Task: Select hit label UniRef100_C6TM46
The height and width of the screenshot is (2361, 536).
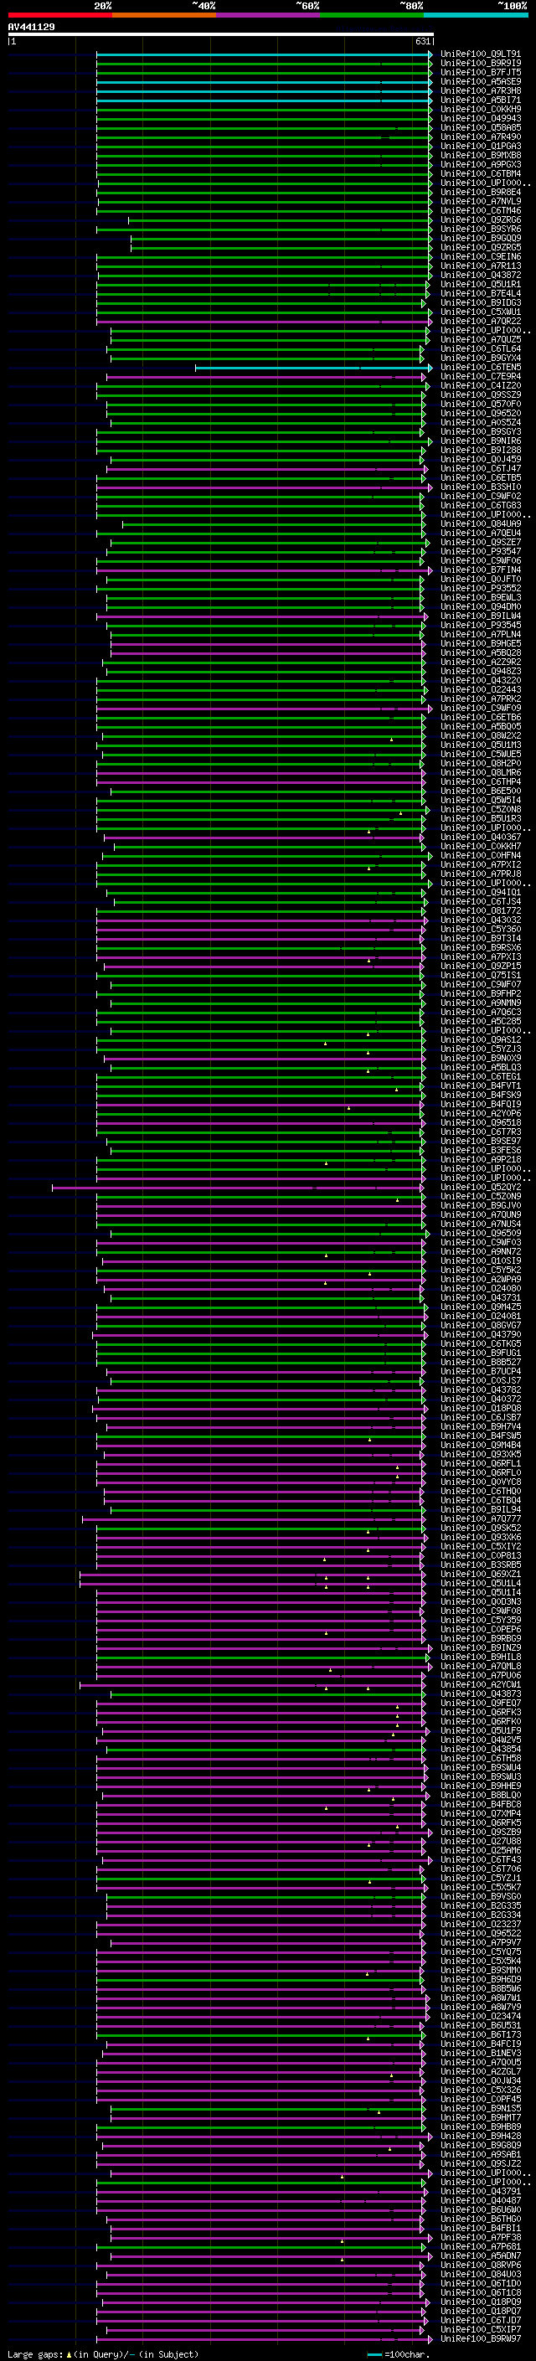Action: [x=481, y=211]
